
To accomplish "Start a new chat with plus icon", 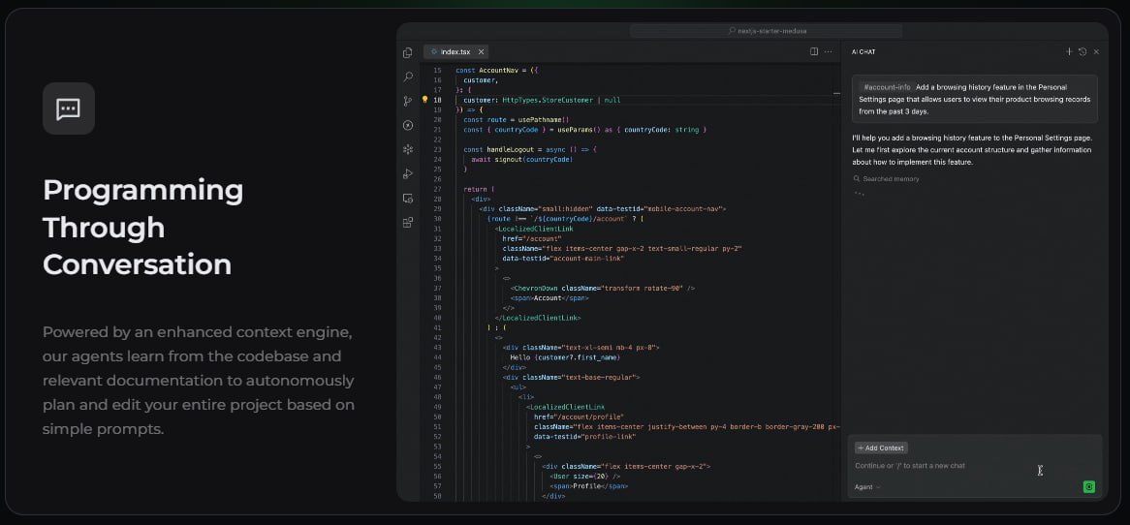I will [x=1069, y=52].
